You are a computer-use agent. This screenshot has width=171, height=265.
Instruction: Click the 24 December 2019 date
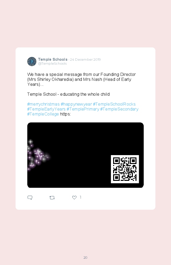85,59
